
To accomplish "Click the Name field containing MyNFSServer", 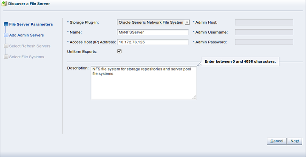I will pos(153,32).
